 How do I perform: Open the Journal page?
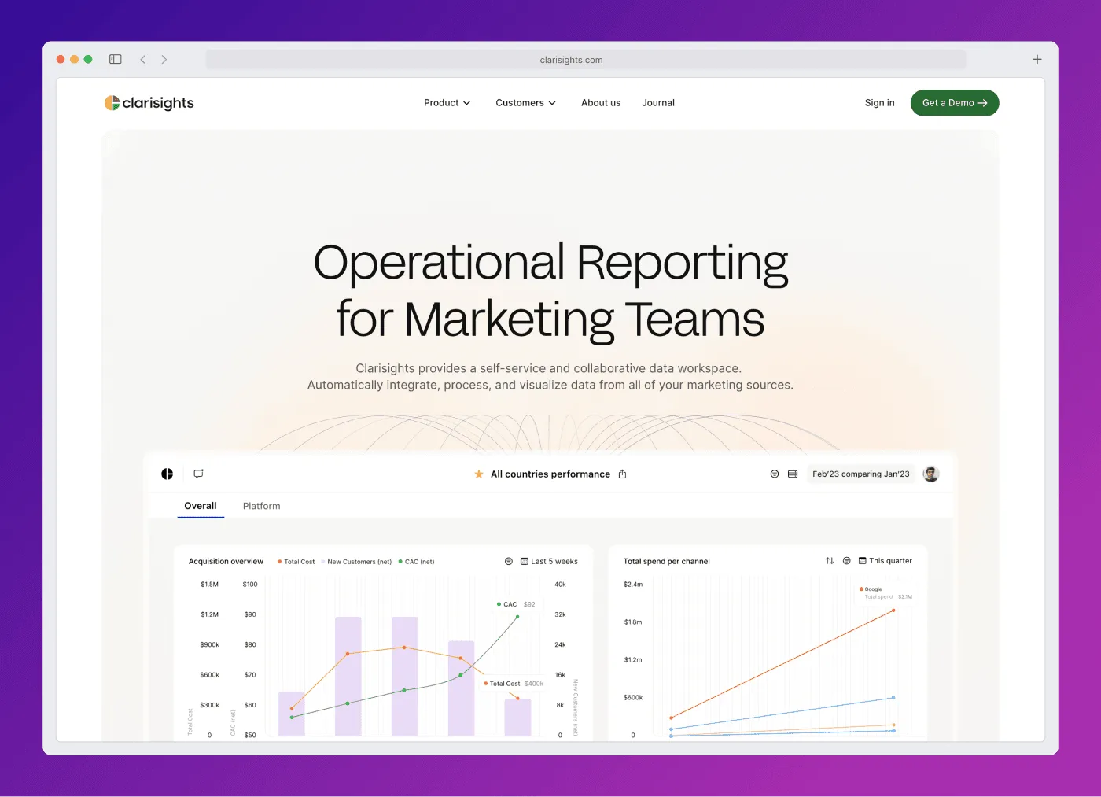[658, 103]
